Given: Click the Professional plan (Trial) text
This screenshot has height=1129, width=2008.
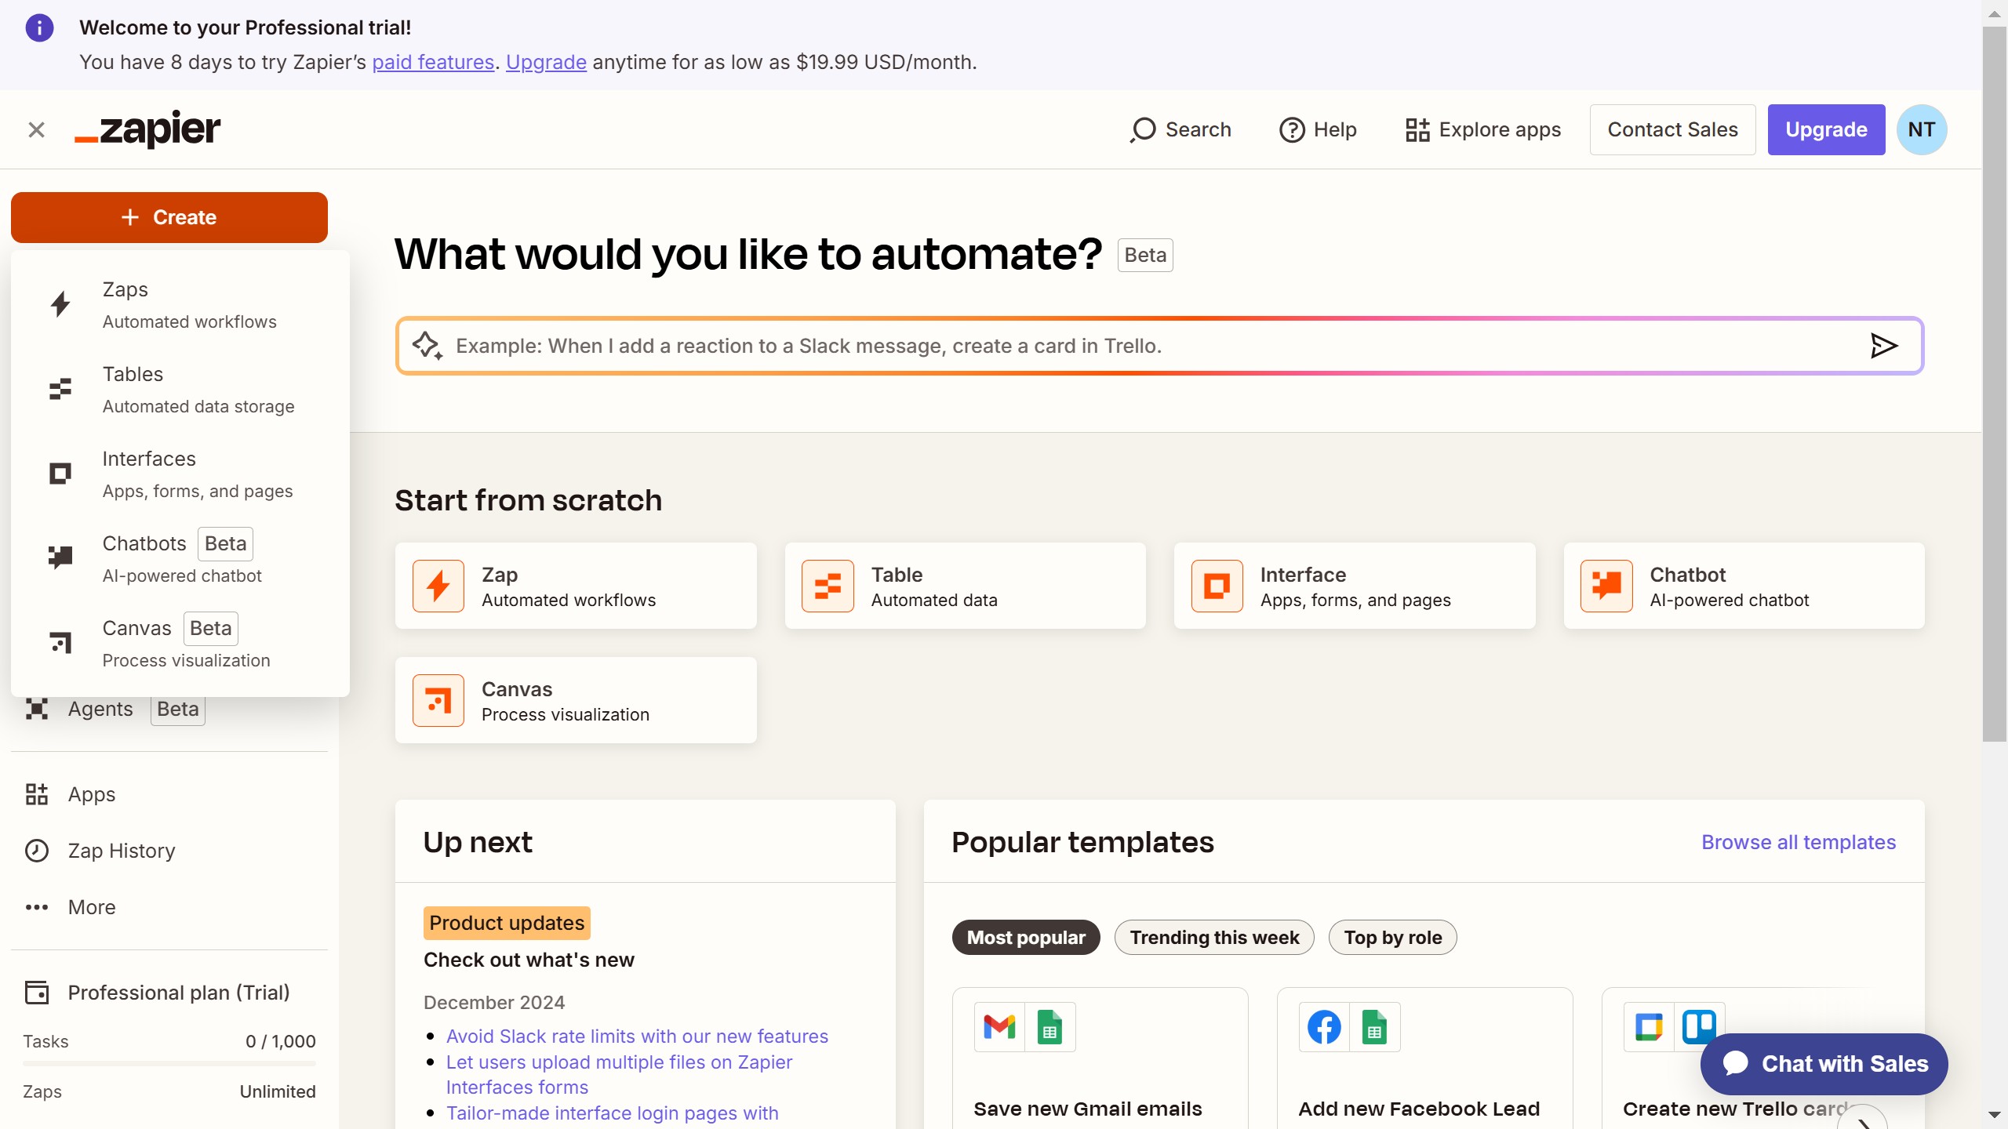Looking at the screenshot, I should click(x=179, y=993).
